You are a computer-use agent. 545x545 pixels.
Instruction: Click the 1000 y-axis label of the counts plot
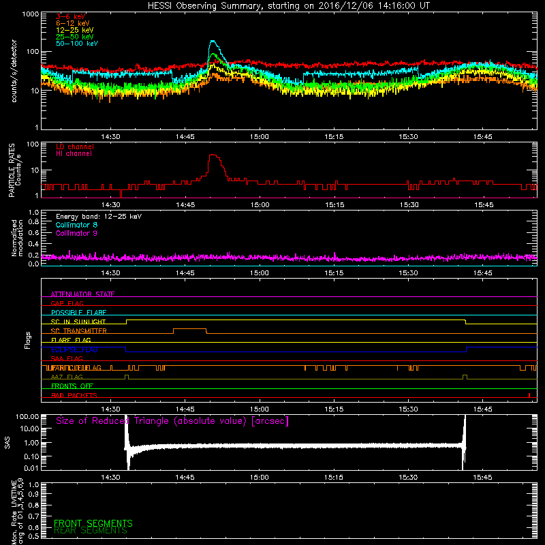pyautogui.click(x=30, y=14)
